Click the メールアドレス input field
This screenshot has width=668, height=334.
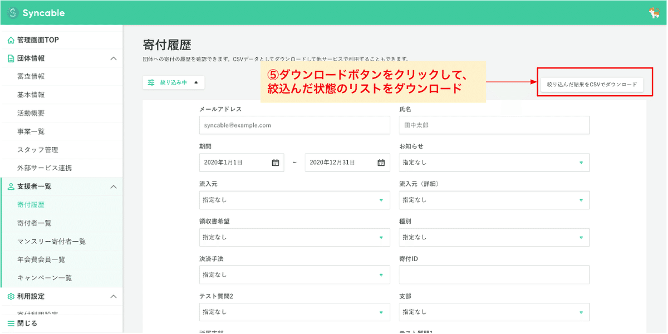click(294, 125)
